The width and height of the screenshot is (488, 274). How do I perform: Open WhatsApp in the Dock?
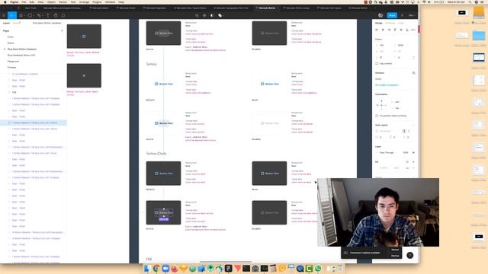tap(318, 269)
